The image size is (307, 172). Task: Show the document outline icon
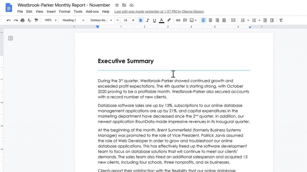(x=11, y=38)
